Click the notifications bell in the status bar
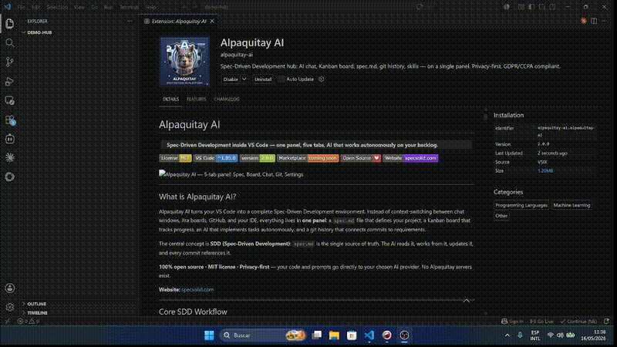The image size is (617, 347). pyautogui.click(x=606, y=321)
